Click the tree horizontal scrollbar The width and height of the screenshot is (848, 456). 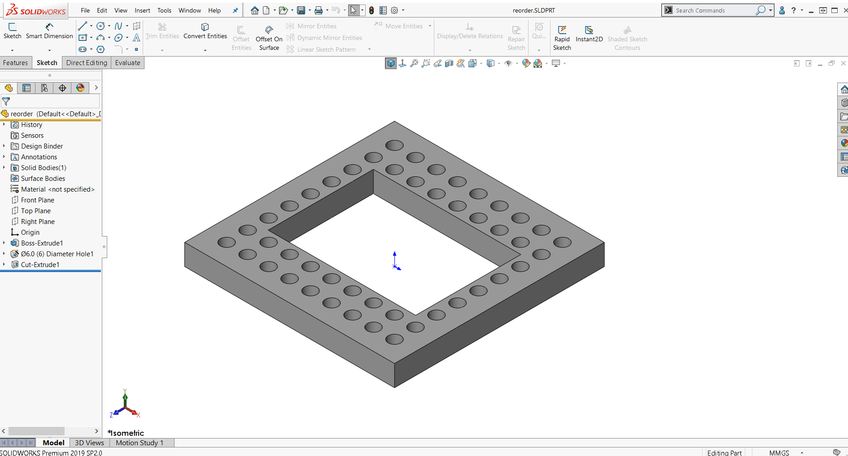pyautogui.click(x=36, y=431)
